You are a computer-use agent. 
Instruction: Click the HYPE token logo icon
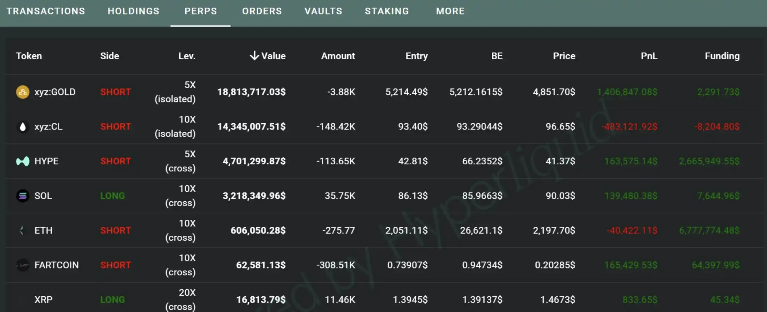[23, 161]
